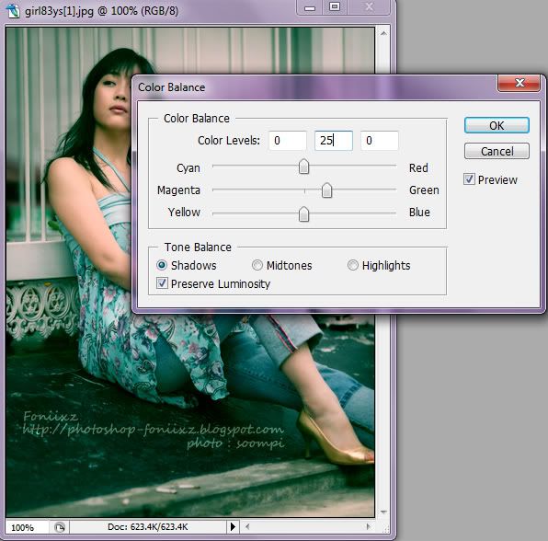Image resolution: width=548 pixels, height=541 pixels.
Task: Click the first Color Levels input field
Action: click(x=288, y=141)
